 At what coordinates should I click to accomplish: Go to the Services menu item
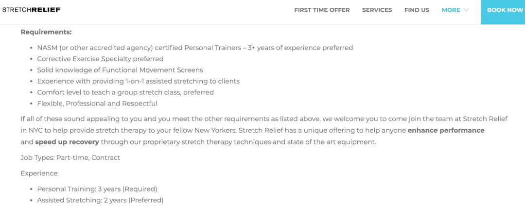click(377, 10)
